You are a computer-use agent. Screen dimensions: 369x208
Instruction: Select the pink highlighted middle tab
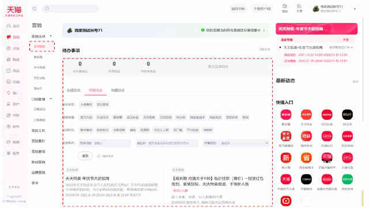(x=95, y=90)
